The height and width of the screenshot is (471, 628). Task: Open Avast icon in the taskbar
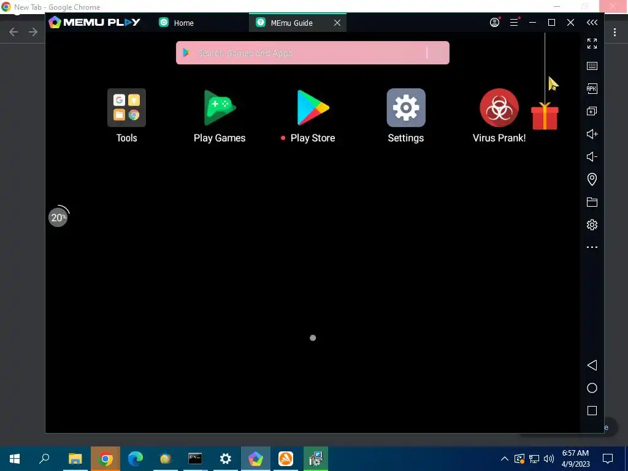coord(286,459)
